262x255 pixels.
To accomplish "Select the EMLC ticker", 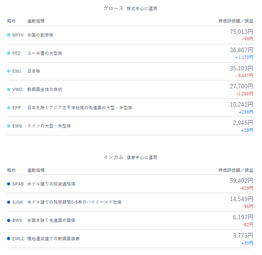I will (18, 239).
